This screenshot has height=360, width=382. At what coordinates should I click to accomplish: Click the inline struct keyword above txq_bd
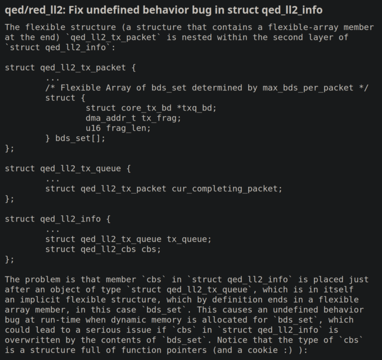[60, 98]
